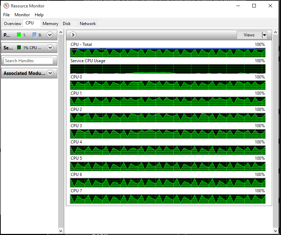Viewport: 281px width, 235px height.
Task: Open the Help menu
Action: tap(39, 15)
